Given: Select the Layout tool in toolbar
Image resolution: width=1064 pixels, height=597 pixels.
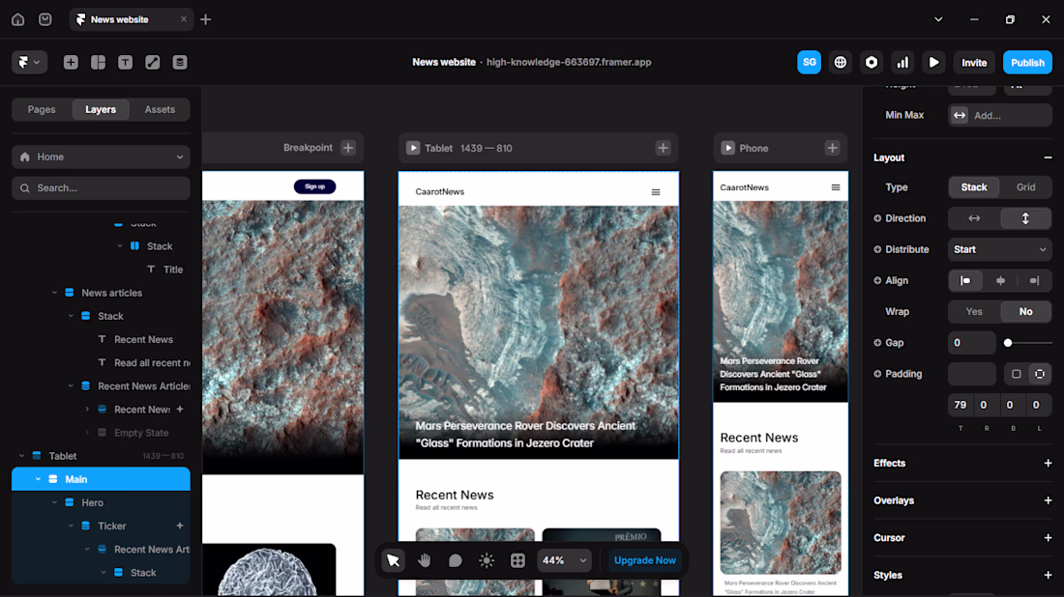Looking at the screenshot, I should click(x=98, y=63).
